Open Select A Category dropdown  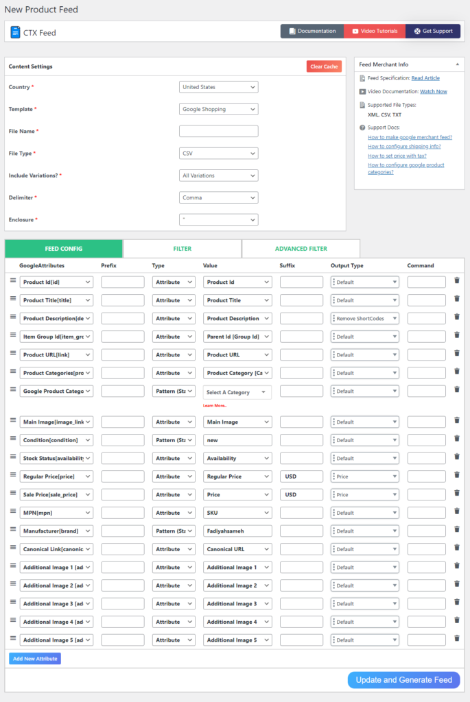(237, 392)
